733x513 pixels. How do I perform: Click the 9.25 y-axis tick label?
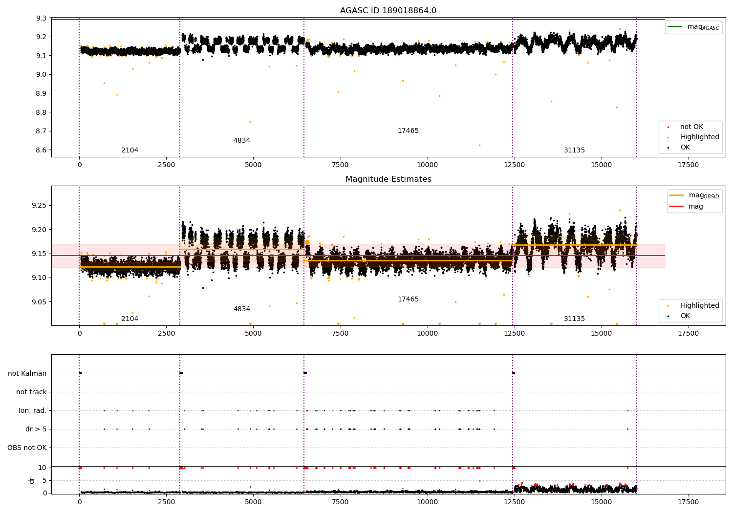pos(39,205)
